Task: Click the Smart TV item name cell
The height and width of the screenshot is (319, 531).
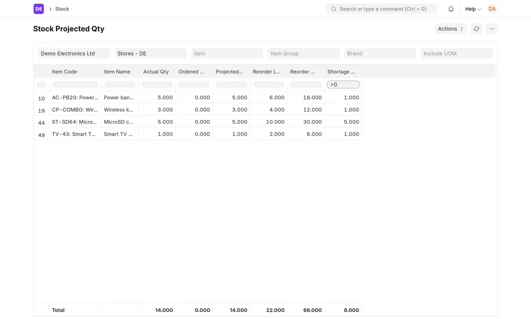Action: [119, 134]
